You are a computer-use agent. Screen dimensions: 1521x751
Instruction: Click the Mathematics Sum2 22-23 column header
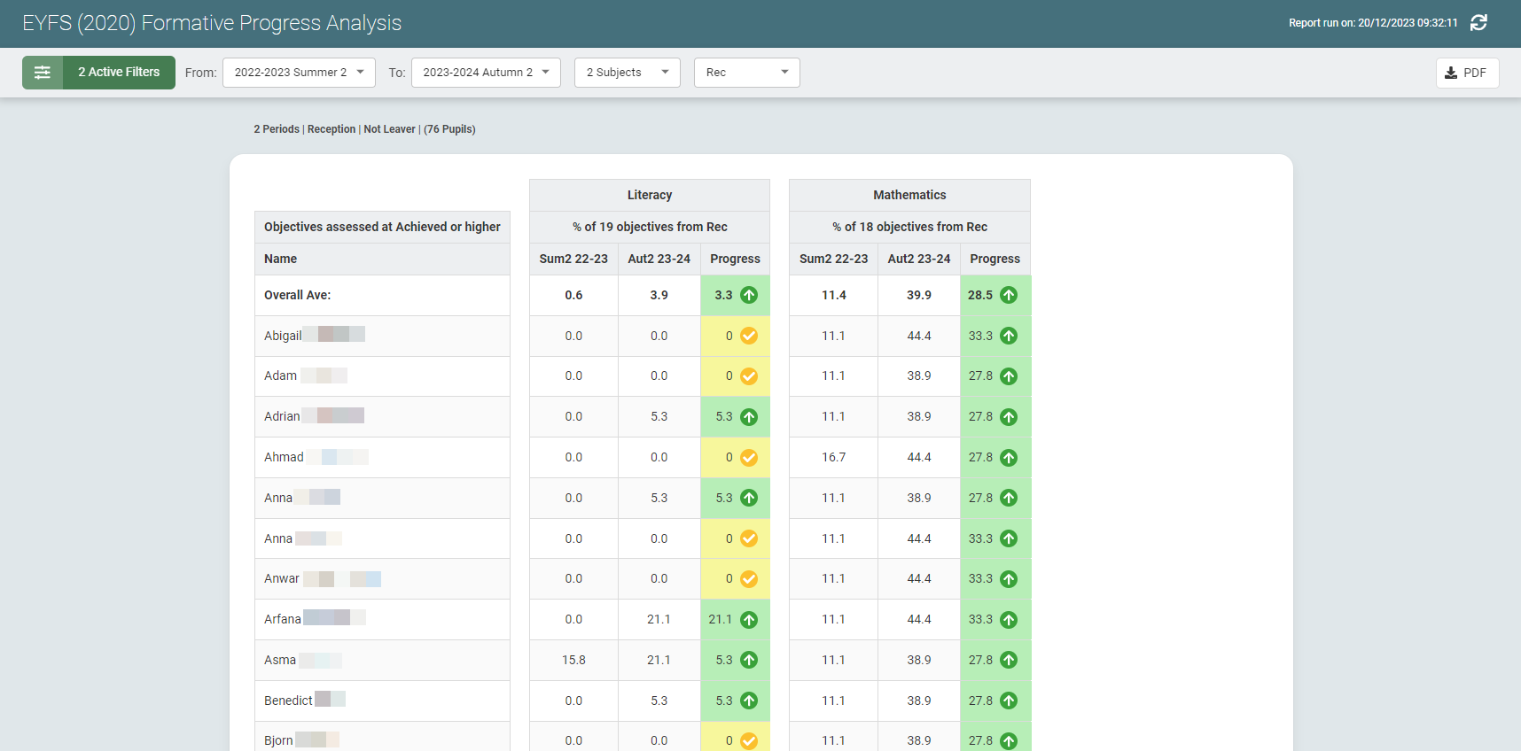tap(833, 259)
